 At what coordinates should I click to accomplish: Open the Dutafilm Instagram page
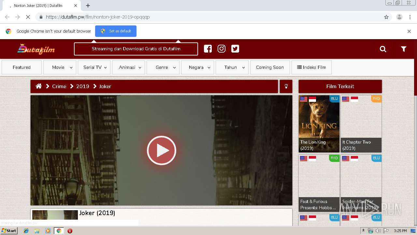point(222,49)
